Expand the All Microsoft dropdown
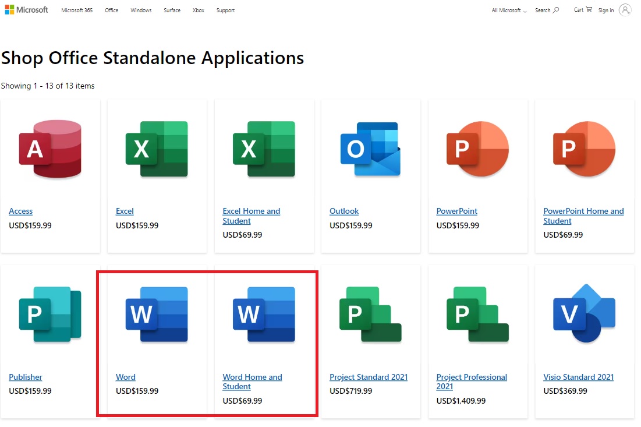Image resolution: width=641 pixels, height=427 pixels. tap(508, 10)
